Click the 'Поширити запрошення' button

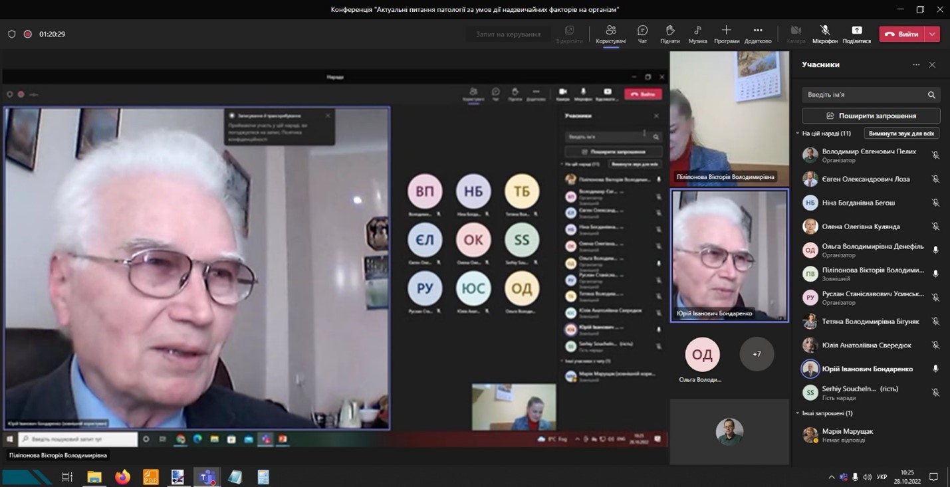tap(871, 116)
